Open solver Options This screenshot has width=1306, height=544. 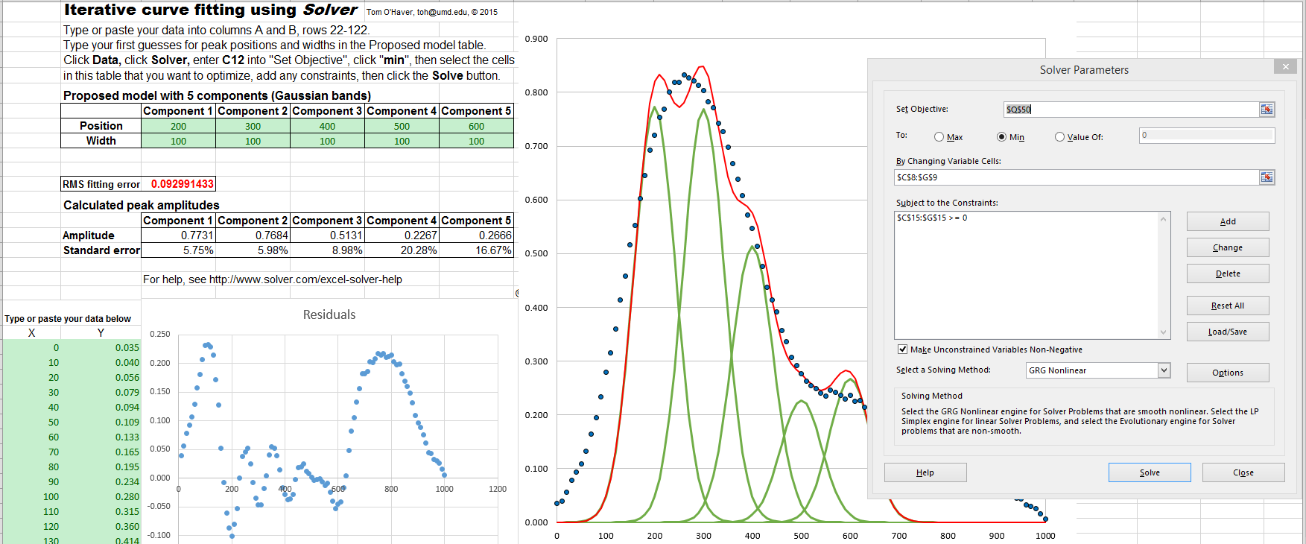coord(1227,373)
